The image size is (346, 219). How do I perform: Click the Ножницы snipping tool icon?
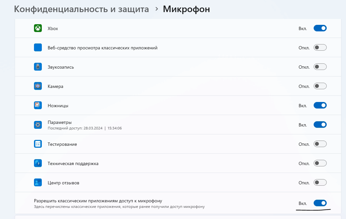(38, 106)
